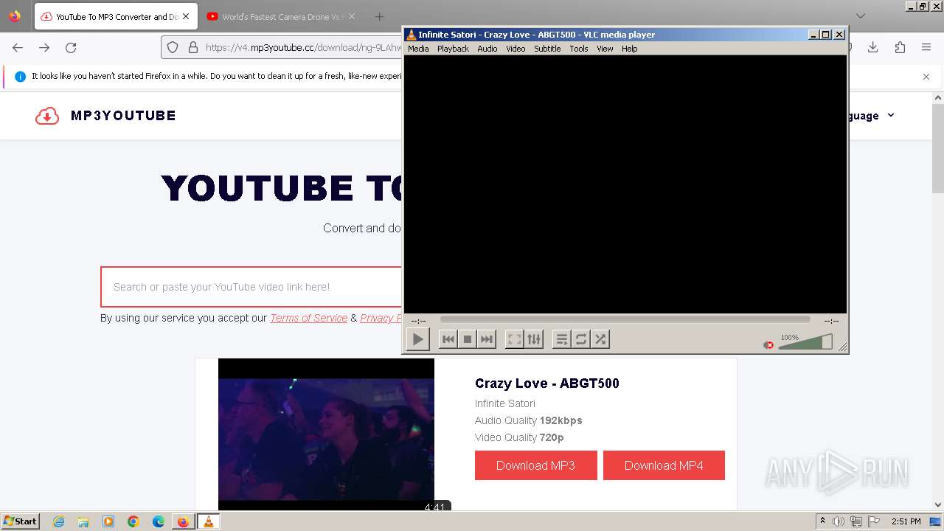Open Internet Explorer from taskbar
The width and height of the screenshot is (944, 531).
click(x=58, y=521)
